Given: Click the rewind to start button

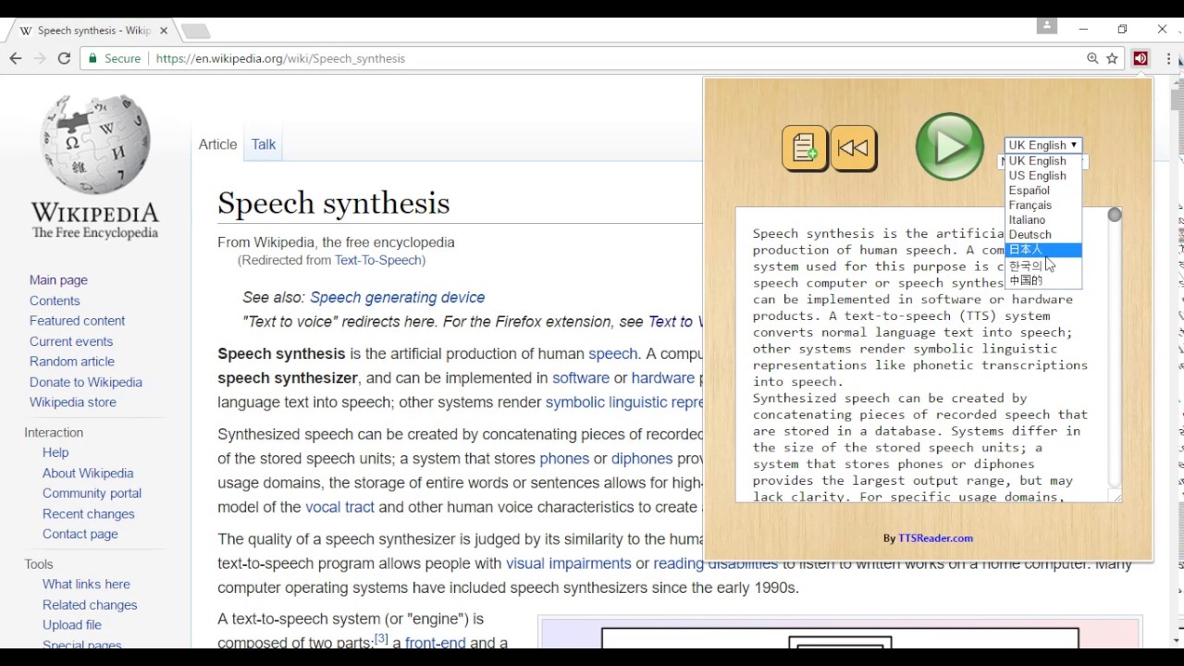Looking at the screenshot, I should [x=853, y=148].
